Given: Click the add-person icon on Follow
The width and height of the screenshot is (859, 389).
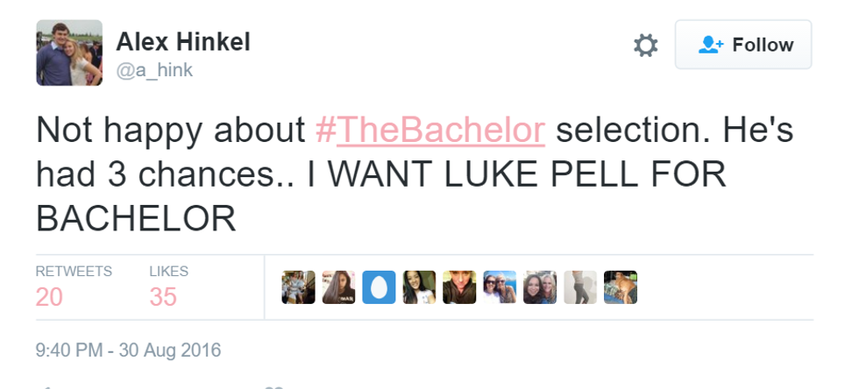Looking at the screenshot, I should (710, 45).
